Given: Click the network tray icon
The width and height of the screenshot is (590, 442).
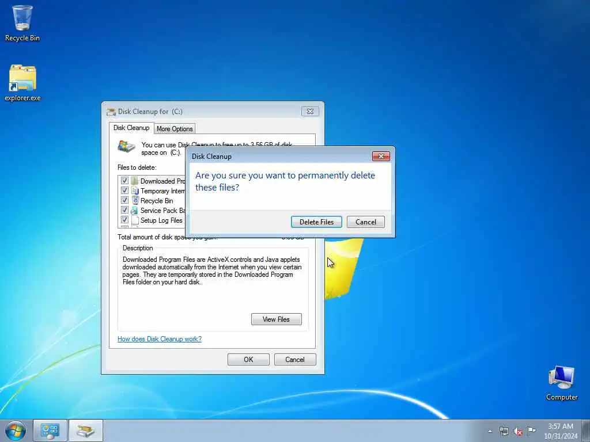Looking at the screenshot, I should pos(504,431).
